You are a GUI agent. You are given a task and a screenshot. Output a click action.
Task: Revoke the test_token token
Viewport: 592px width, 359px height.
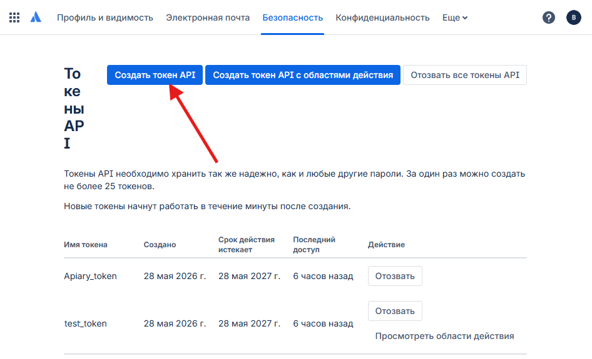pyautogui.click(x=395, y=311)
